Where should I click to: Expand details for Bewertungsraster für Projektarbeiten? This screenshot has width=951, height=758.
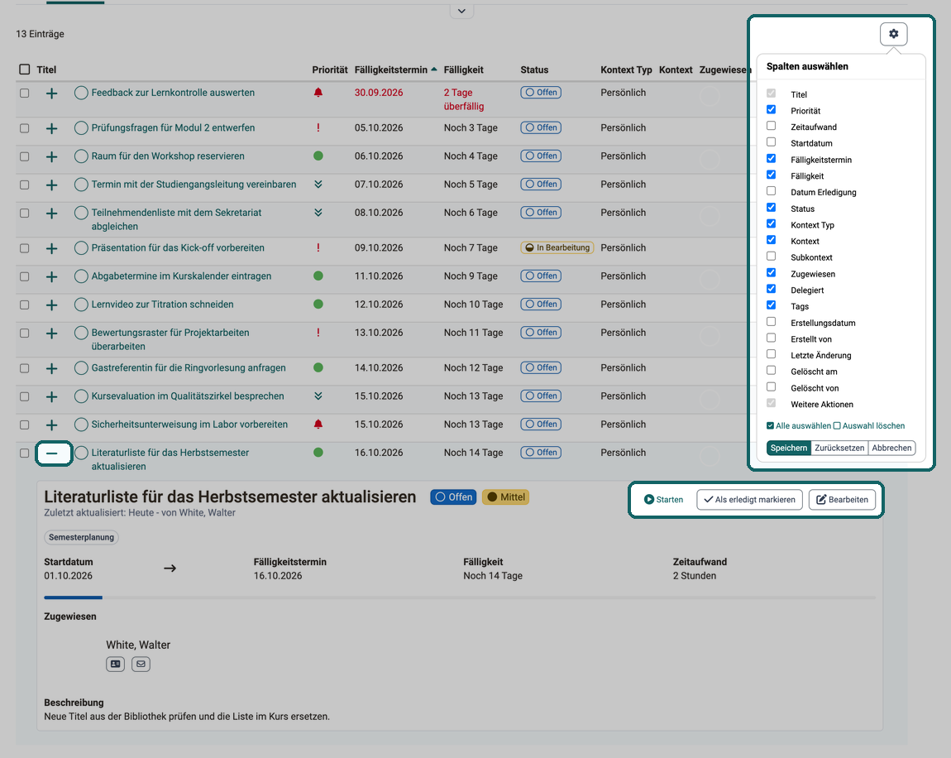click(x=52, y=333)
